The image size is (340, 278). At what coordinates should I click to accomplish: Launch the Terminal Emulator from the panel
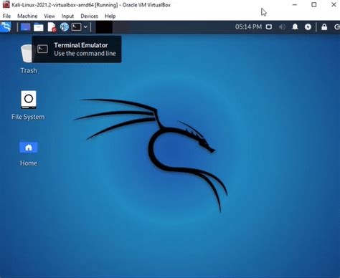coord(76,27)
